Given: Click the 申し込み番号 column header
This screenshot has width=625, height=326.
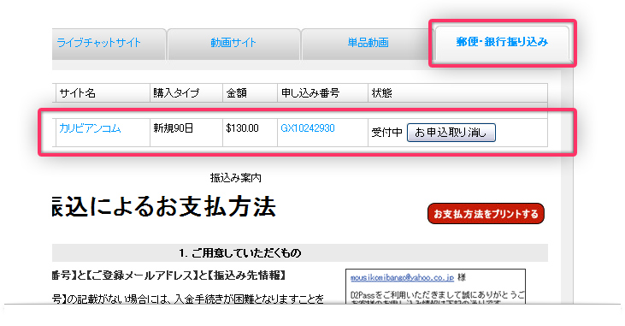Looking at the screenshot, I should (322, 93).
